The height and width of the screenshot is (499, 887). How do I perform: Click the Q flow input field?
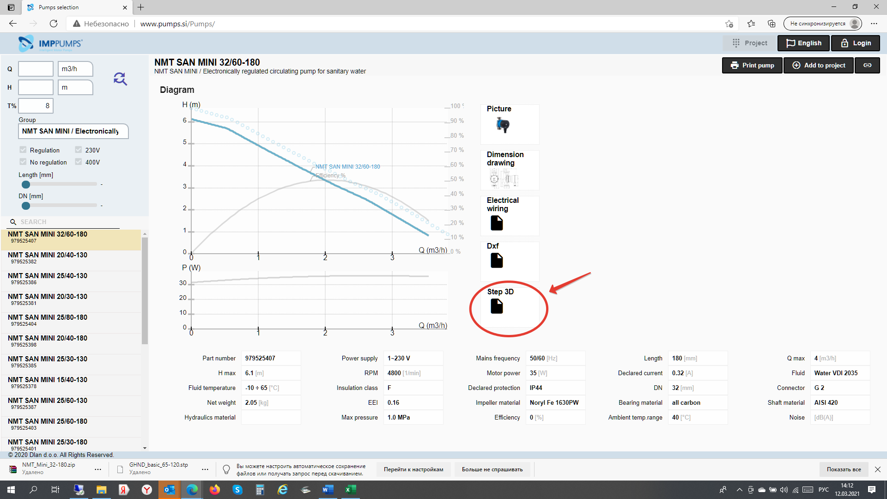(x=36, y=69)
